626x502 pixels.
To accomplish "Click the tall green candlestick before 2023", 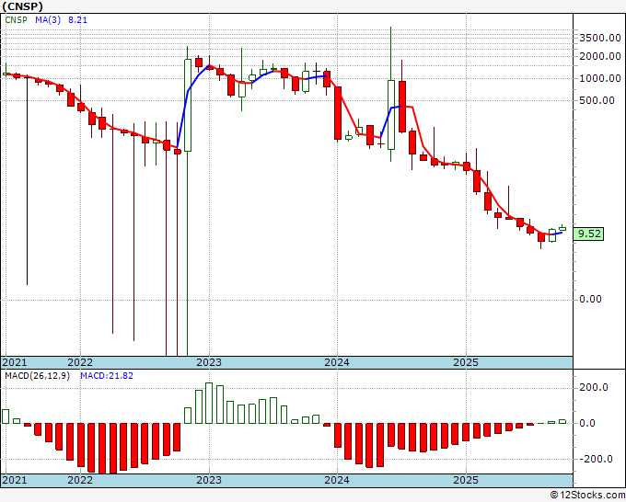I will click(x=188, y=105).
